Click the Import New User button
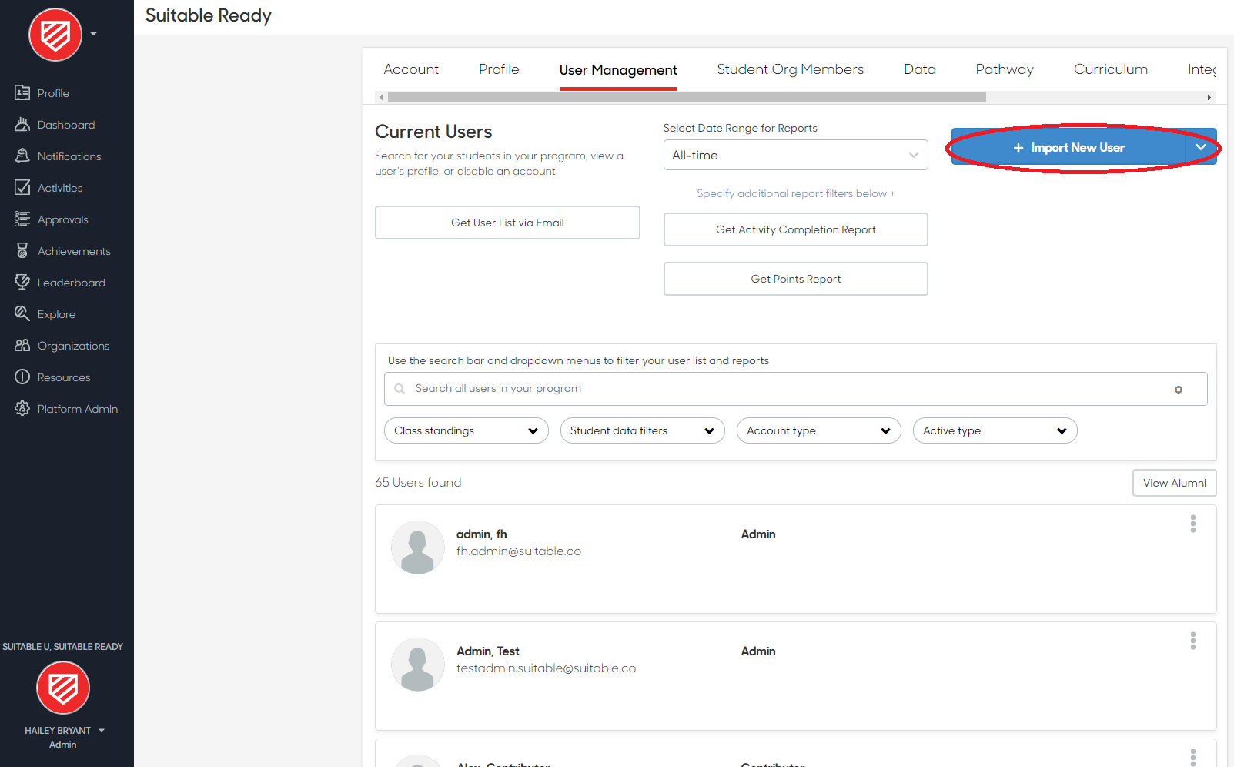Viewport: 1234px width, 767px height. coord(1068,147)
